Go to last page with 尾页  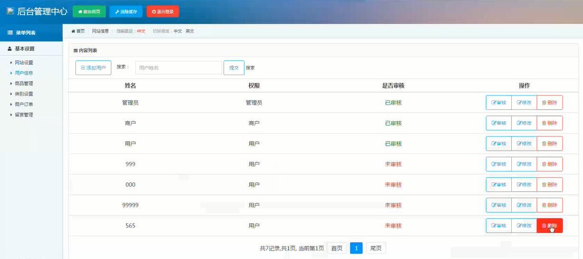tap(376, 248)
